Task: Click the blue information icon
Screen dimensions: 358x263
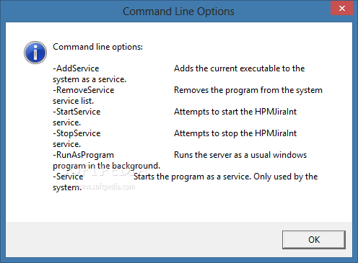Action: [x=35, y=53]
